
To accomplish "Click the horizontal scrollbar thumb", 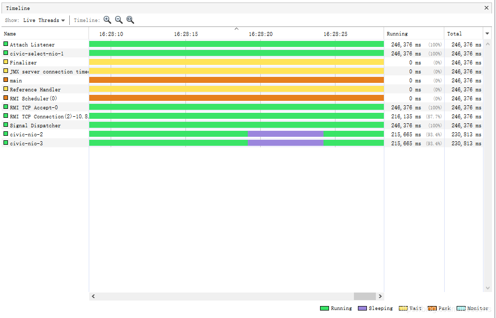I will 365,296.
